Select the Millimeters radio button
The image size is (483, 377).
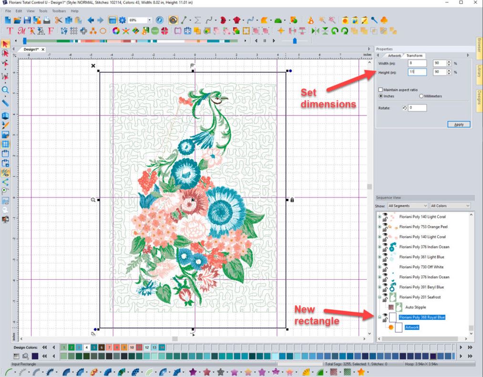pos(421,96)
